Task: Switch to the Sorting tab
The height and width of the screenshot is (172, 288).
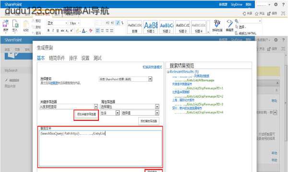Action: [73, 58]
